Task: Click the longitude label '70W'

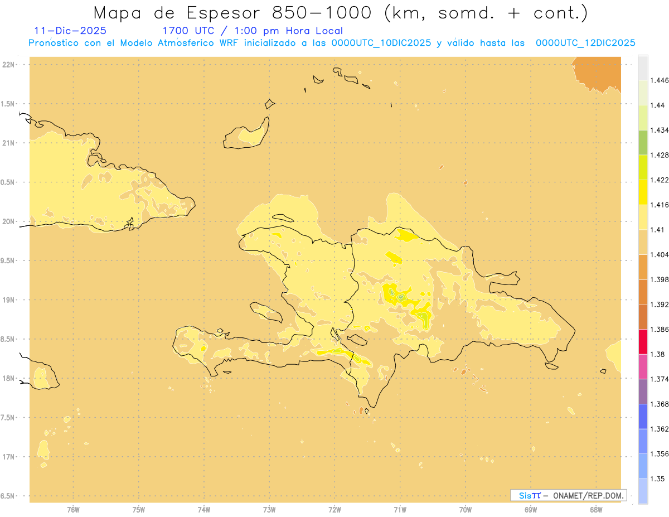Action: click(x=466, y=509)
